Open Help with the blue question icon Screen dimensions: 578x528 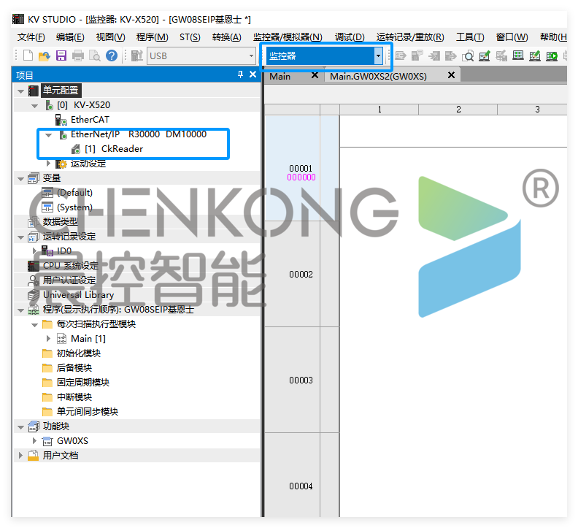pyautogui.click(x=112, y=56)
